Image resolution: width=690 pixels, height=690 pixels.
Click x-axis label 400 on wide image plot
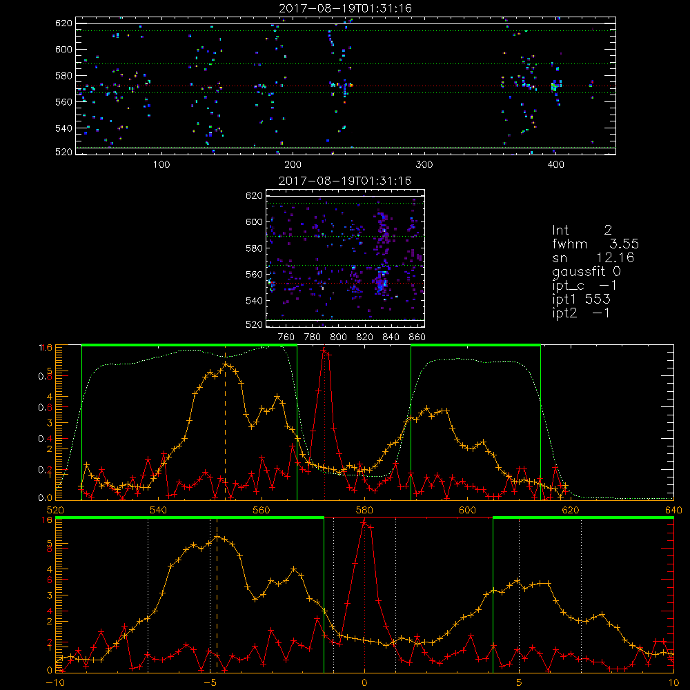point(555,165)
